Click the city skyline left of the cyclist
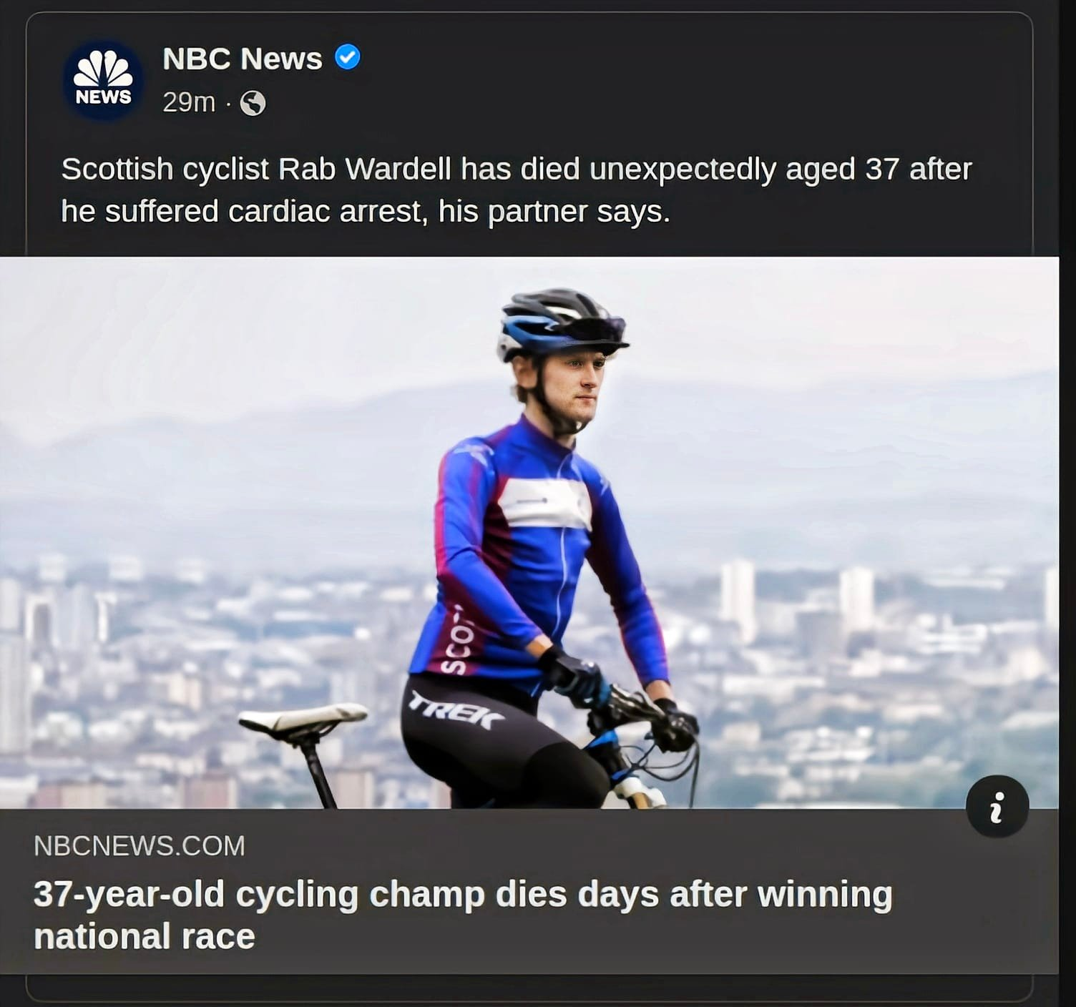This screenshot has width=1076, height=1007. (179, 644)
